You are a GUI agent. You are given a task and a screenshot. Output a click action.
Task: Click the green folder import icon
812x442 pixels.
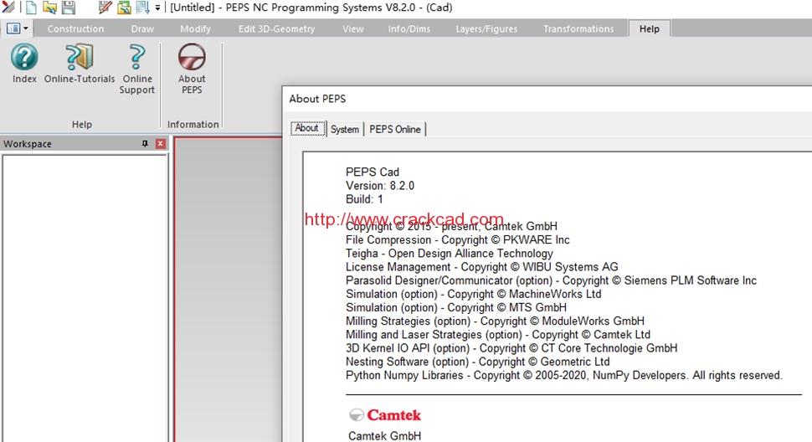(124, 8)
